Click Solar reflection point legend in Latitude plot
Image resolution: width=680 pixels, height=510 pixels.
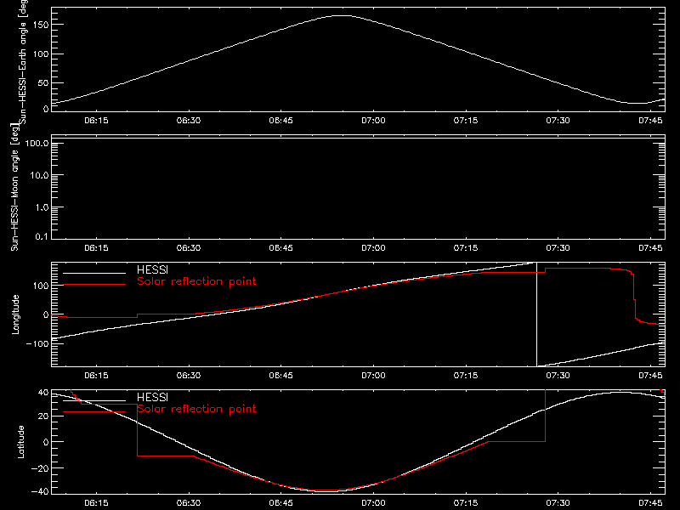196,409
